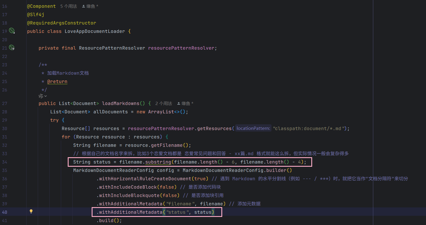Click the yellow intention lightbulb on line 40
This screenshot has height=225, width=426.
[31, 212]
